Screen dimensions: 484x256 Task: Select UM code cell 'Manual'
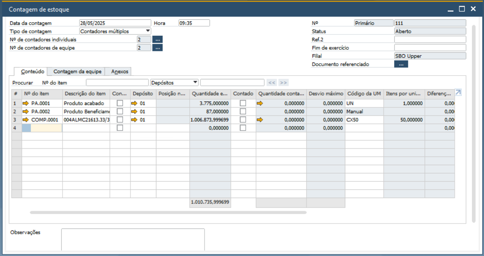pyautogui.click(x=364, y=111)
